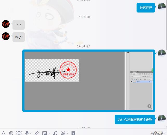The width and height of the screenshot is (167, 135).
Task: Open the red packet icon
Action: tap(73, 133)
